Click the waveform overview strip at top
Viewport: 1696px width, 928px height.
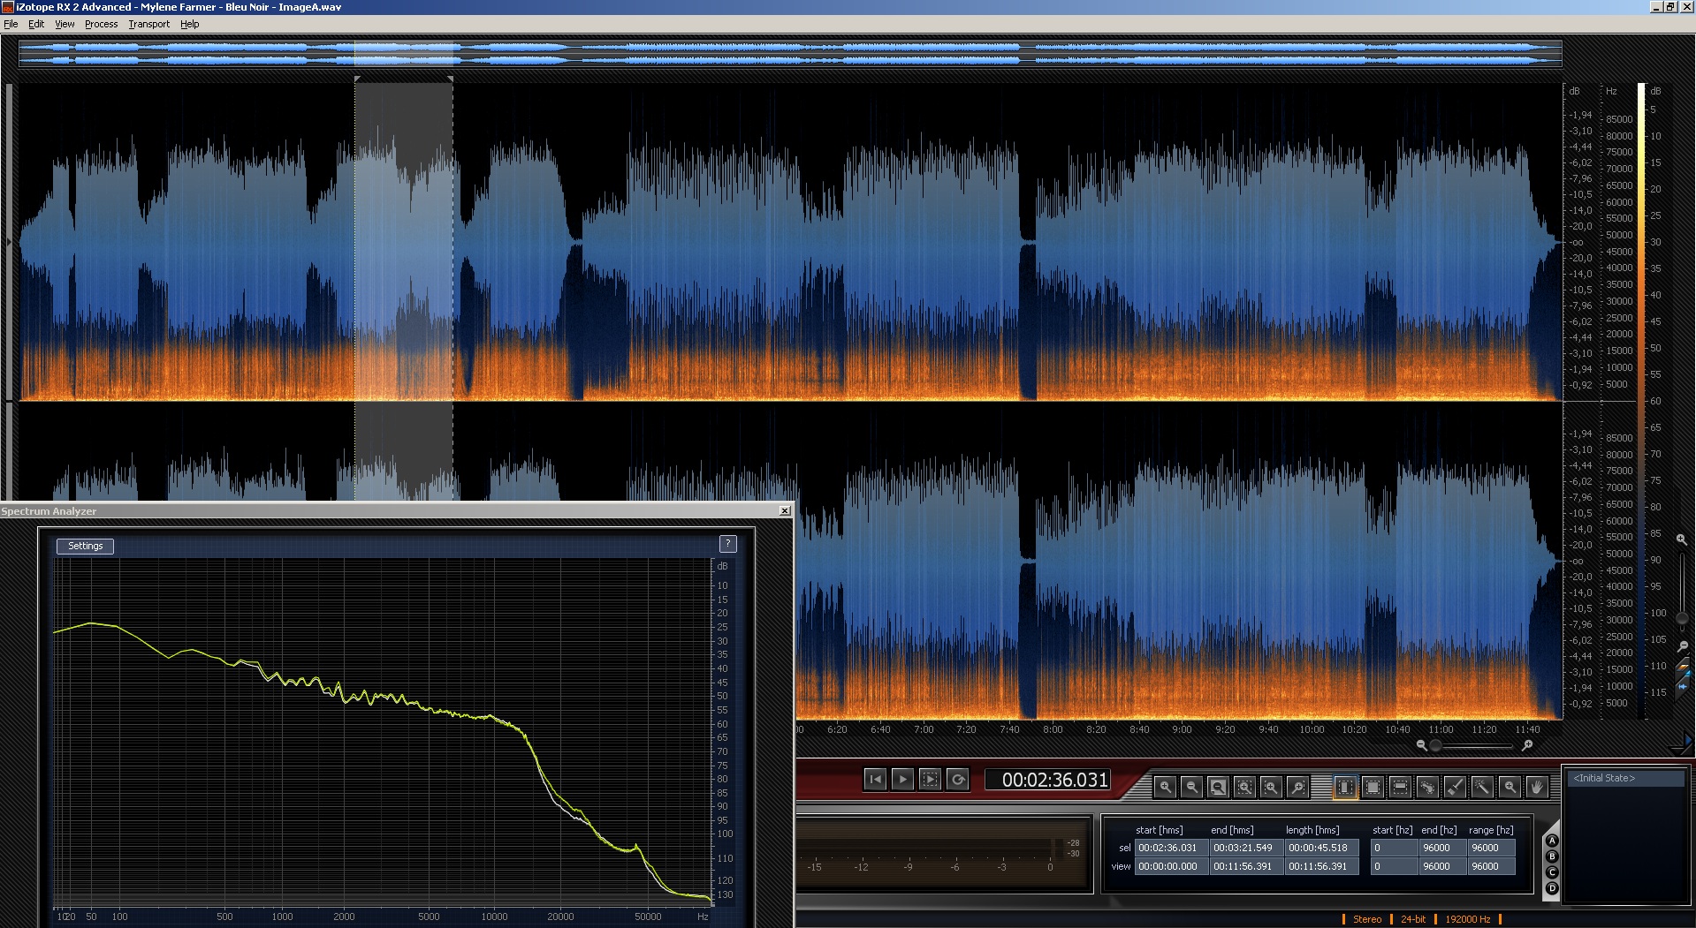click(790, 53)
